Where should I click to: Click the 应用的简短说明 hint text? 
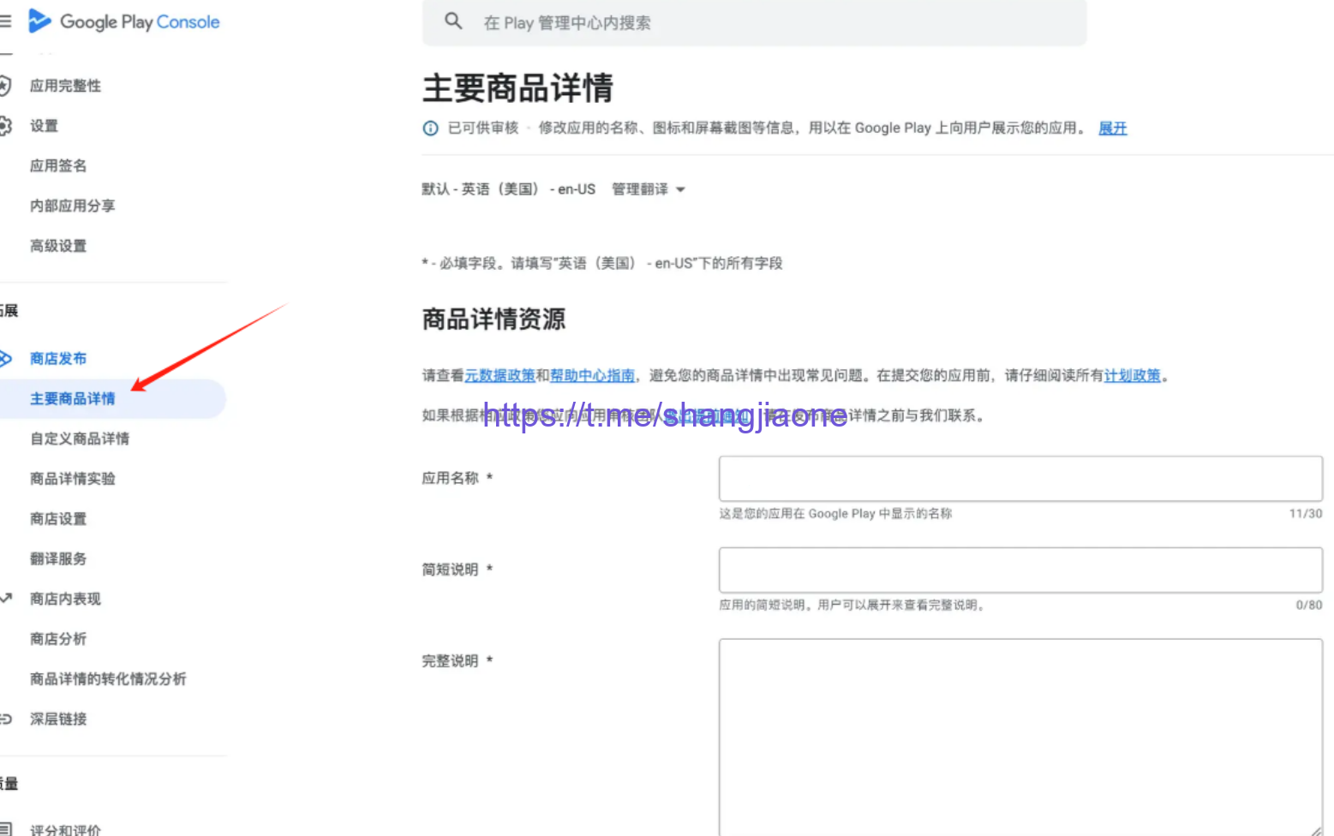pos(852,605)
